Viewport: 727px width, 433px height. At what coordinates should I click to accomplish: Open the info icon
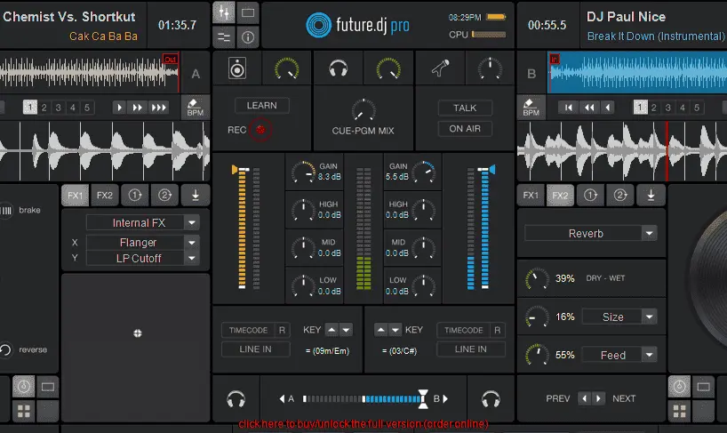(x=248, y=36)
